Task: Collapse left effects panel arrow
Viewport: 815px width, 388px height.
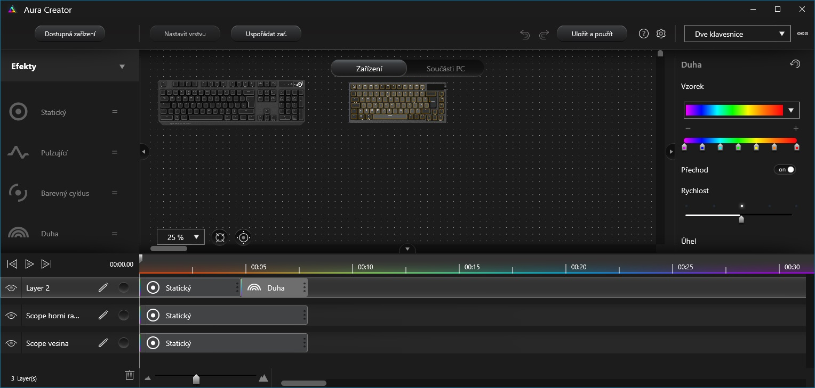Action: (143, 152)
